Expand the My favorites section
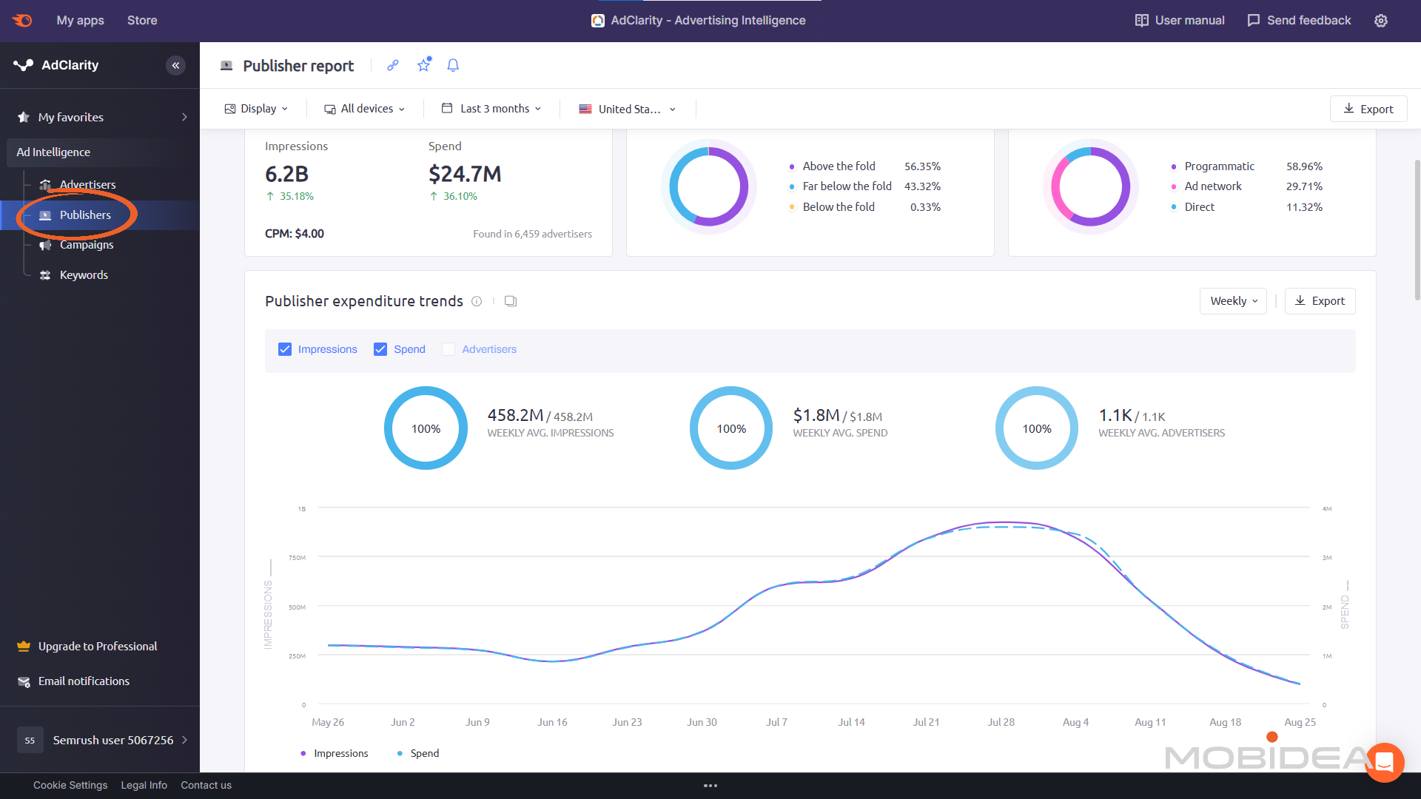This screenshot has height=799, width=1421. tap(70, 116)
